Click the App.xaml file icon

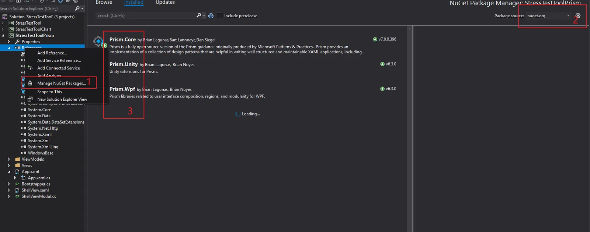point(17,172)
